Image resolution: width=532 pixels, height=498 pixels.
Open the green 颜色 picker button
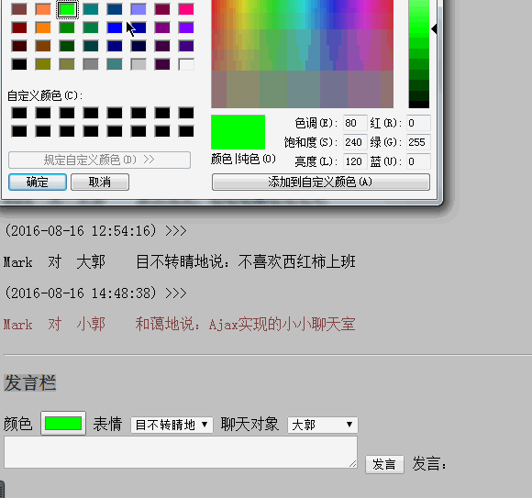(x=63, y=424)
